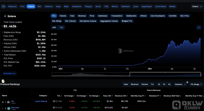The image size is (204, 111).
Task: Click the TVL area chart
Action: [129, 52]
